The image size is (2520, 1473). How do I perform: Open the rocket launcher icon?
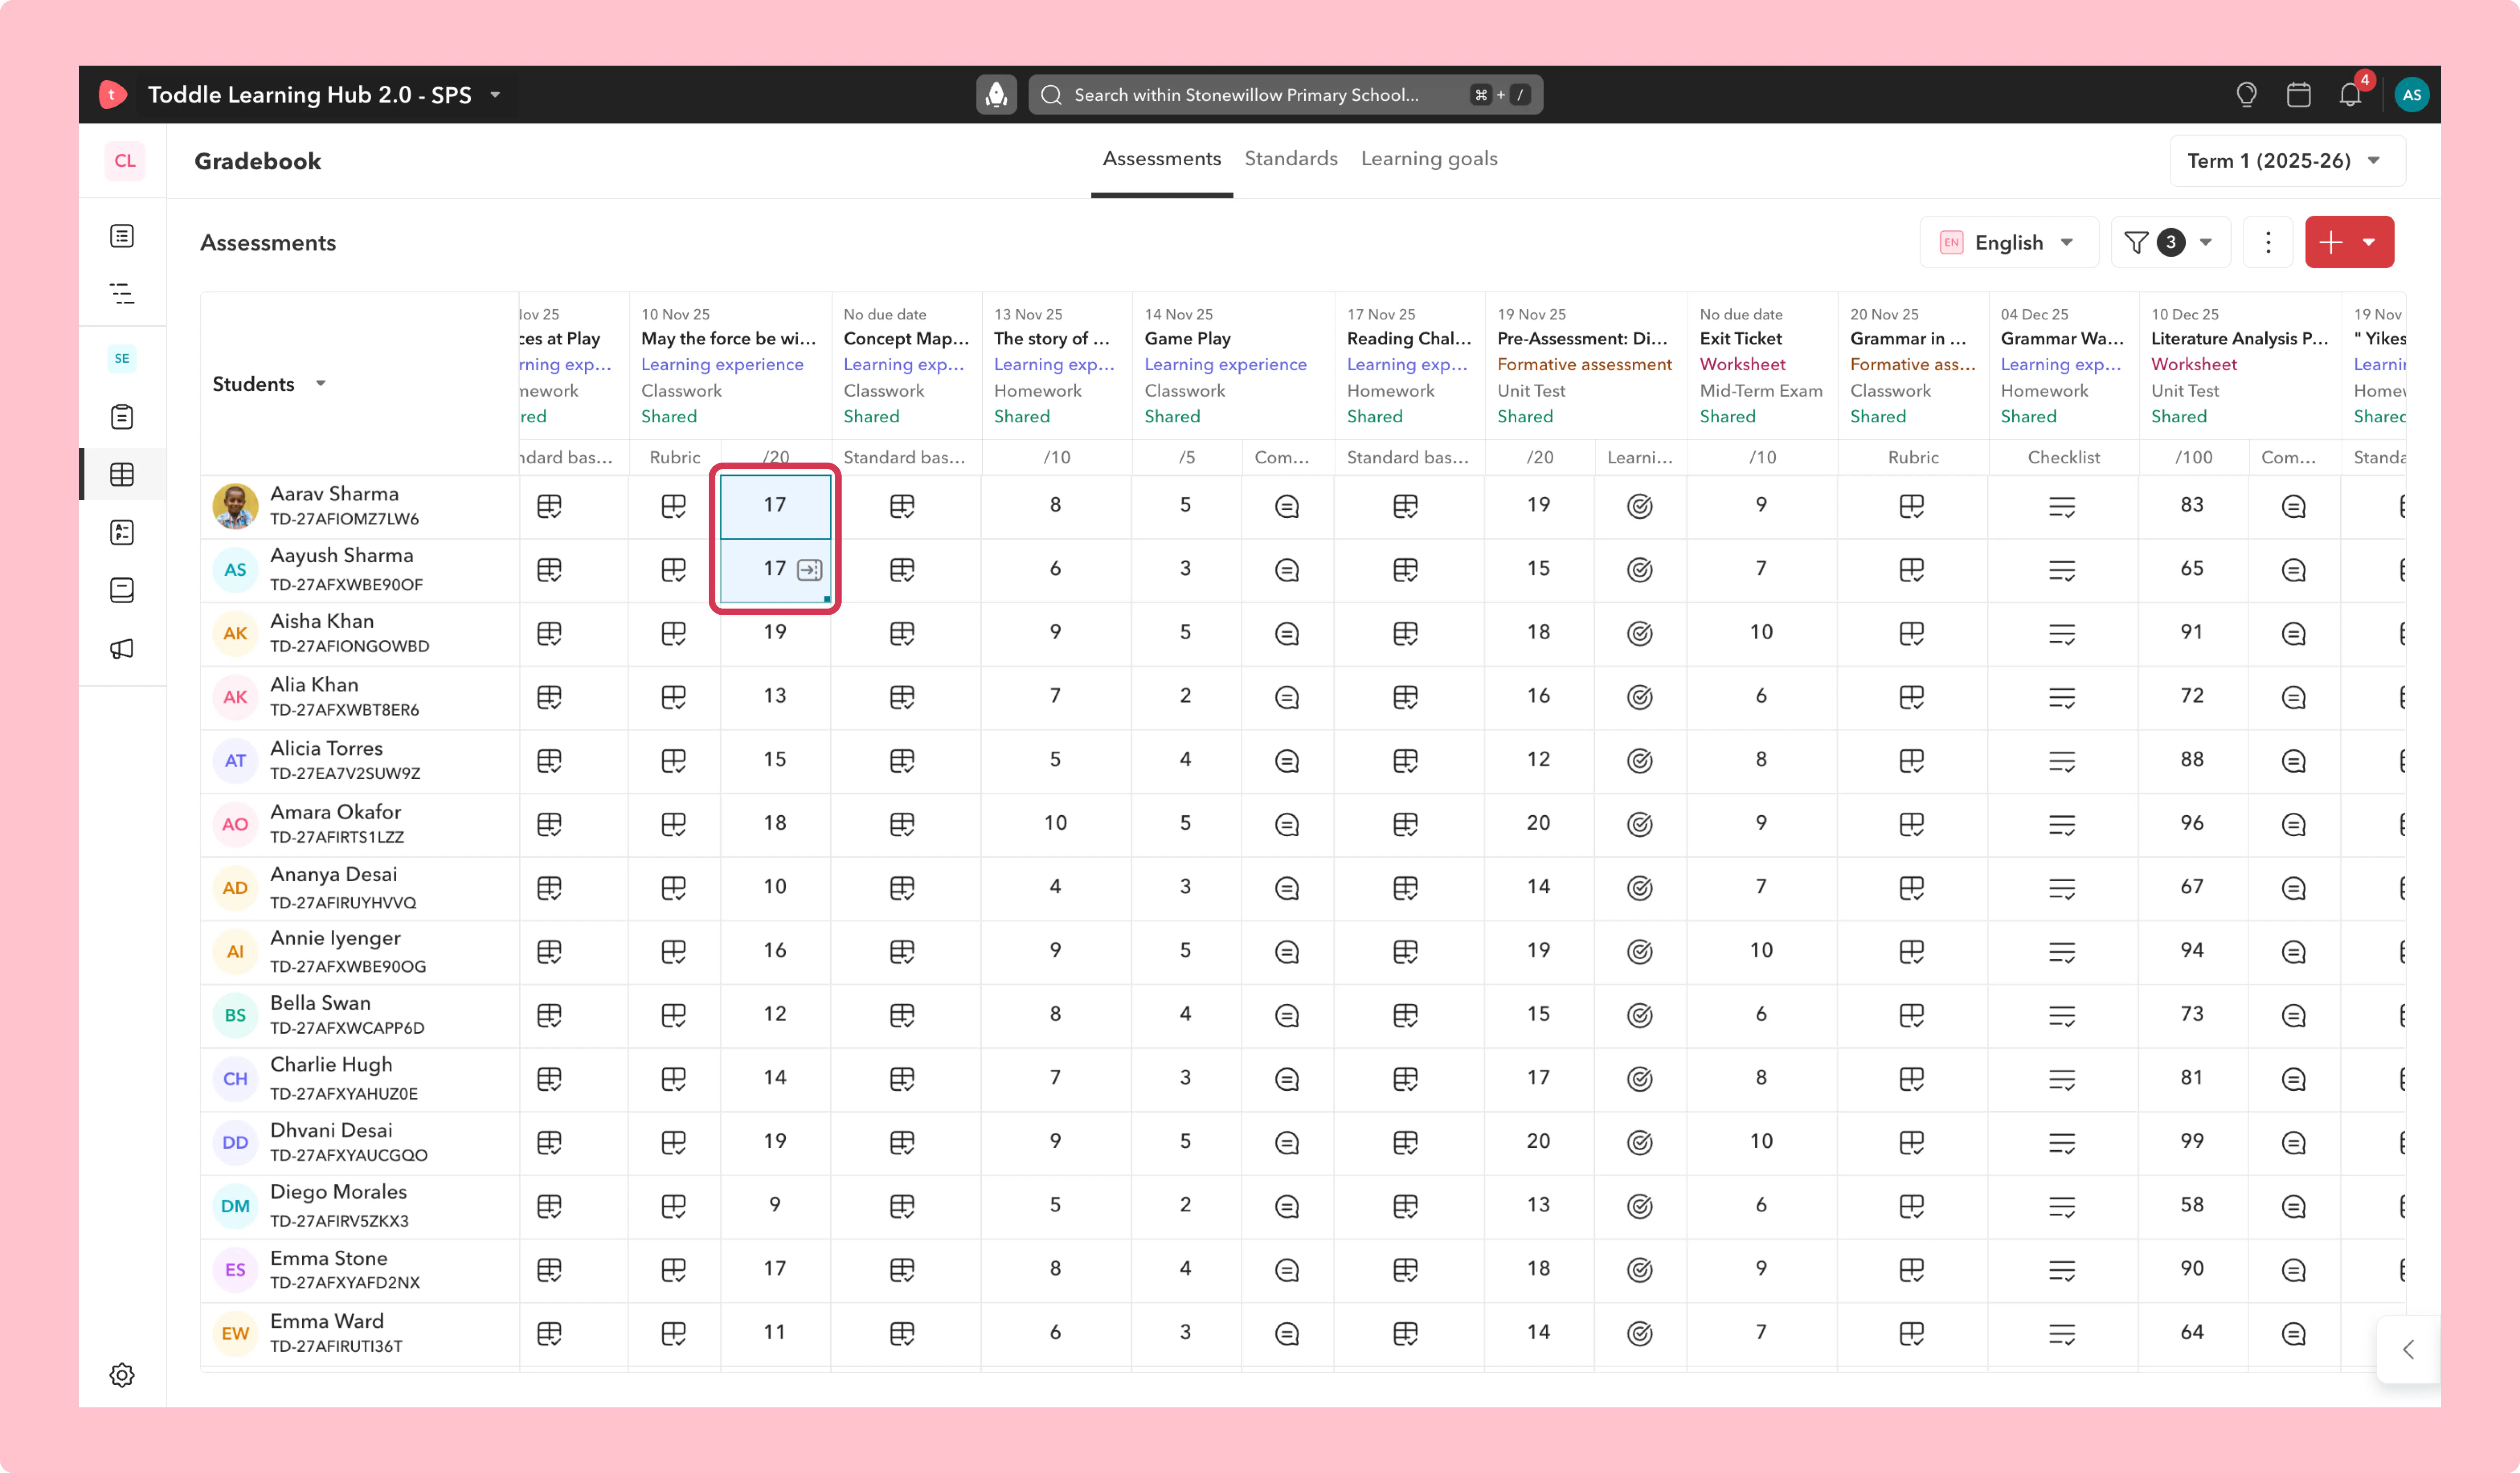(x=996, y=95)
